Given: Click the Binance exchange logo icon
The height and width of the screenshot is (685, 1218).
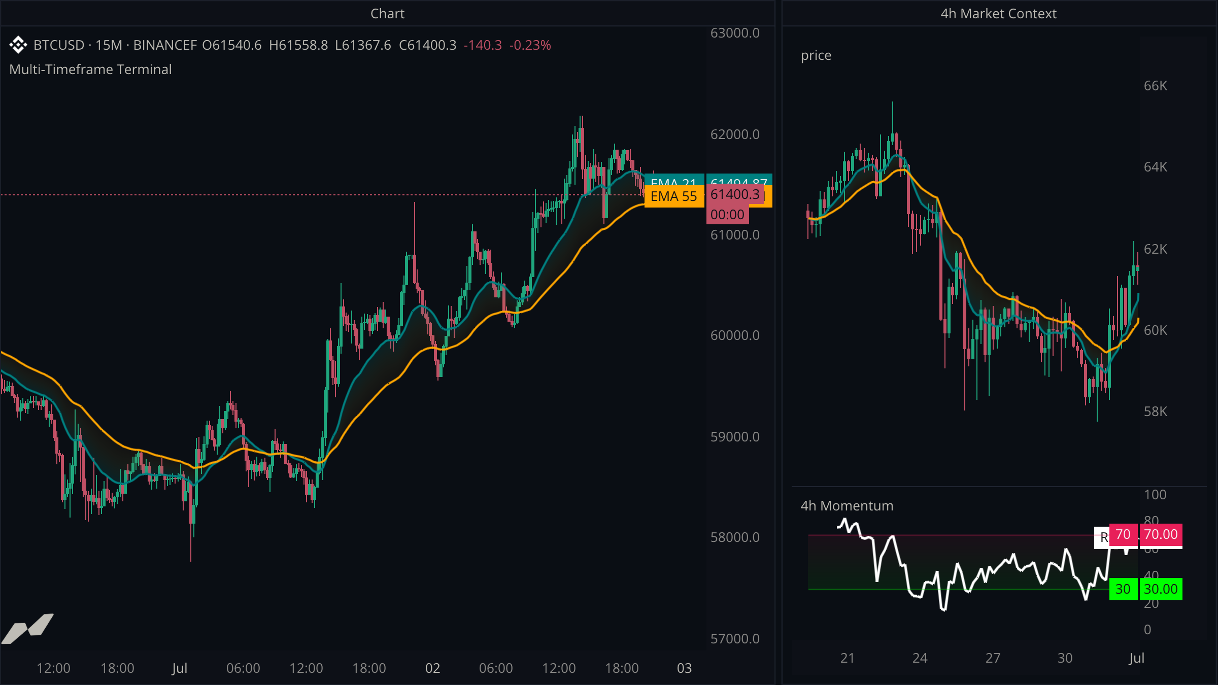Looking at the screenshot, I should coord(18,45).
